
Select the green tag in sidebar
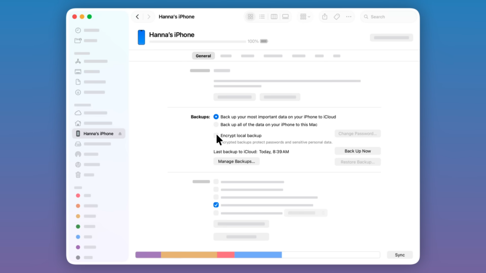[x=78, y=227]
